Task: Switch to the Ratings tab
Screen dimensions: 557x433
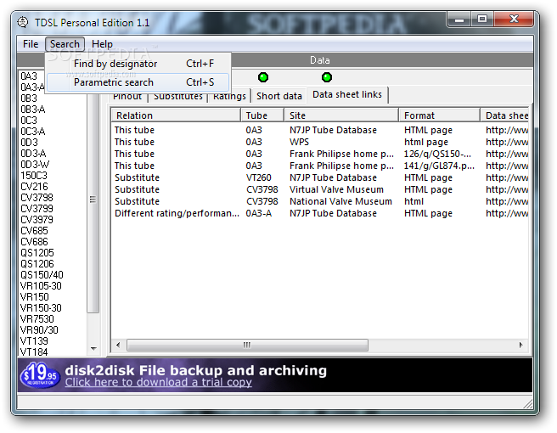Action: click(x=229, y=96)
